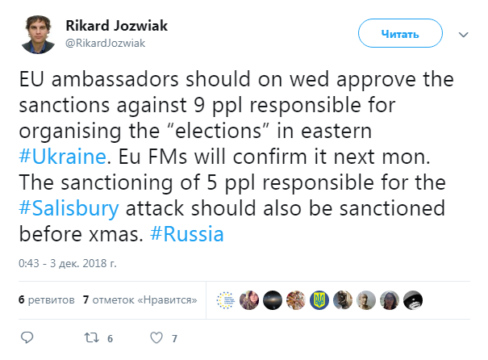View the list of 6 ретвитов
The width and height of the screenshot is (488, 360).
(46, 299)
